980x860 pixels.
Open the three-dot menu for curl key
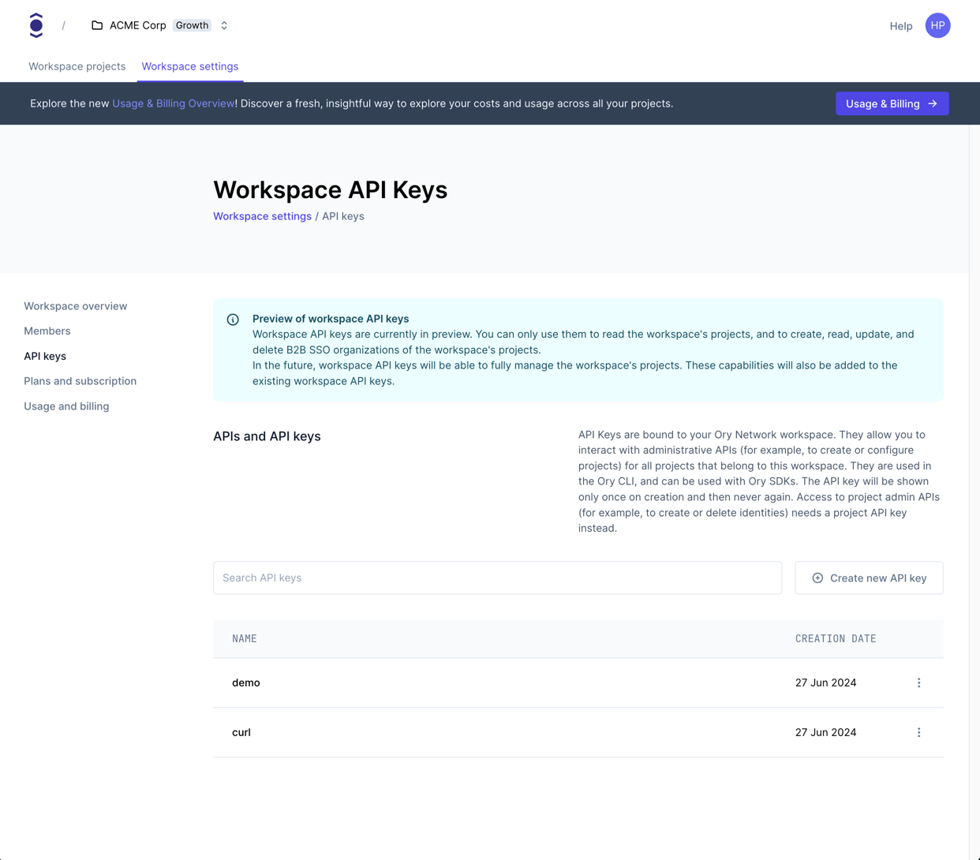click(918, 732)
